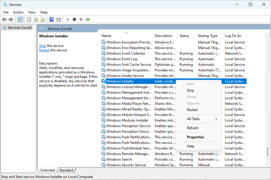Image resolution: width=271 pixels, height=180 pixels.
Task: Choose Restart from the context menu
Action: click(192, 110)
